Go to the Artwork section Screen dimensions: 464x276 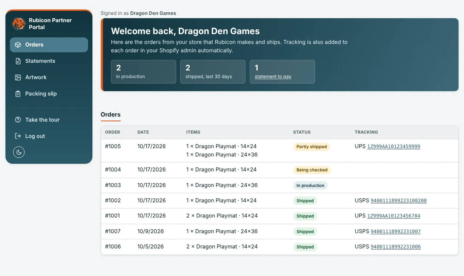click(49, 77)
